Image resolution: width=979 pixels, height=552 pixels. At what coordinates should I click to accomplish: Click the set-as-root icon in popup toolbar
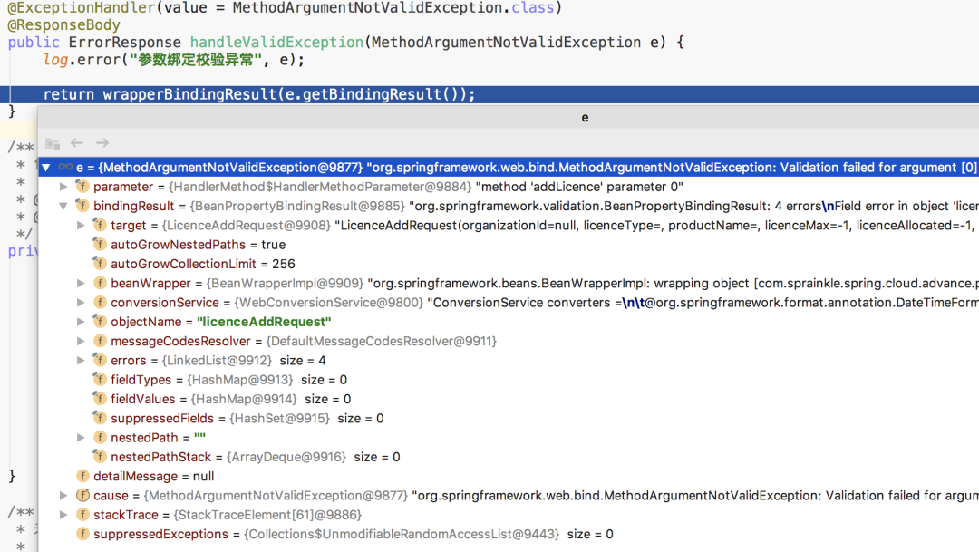(53, 143)
